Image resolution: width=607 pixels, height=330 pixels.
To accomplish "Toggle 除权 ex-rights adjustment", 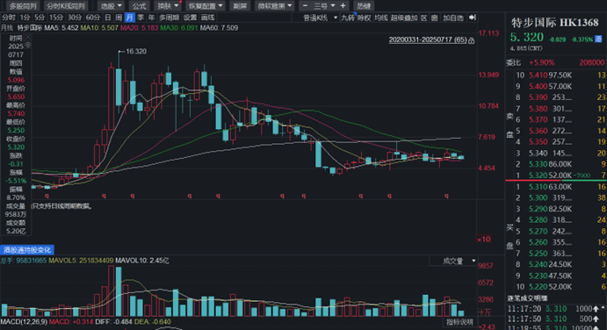I will point(364,18).
